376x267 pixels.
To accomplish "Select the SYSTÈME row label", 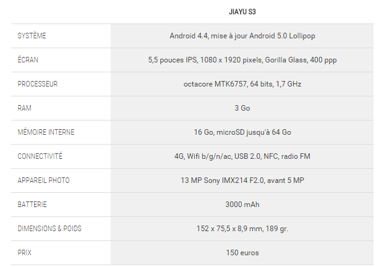I will [x=32, y=36].
